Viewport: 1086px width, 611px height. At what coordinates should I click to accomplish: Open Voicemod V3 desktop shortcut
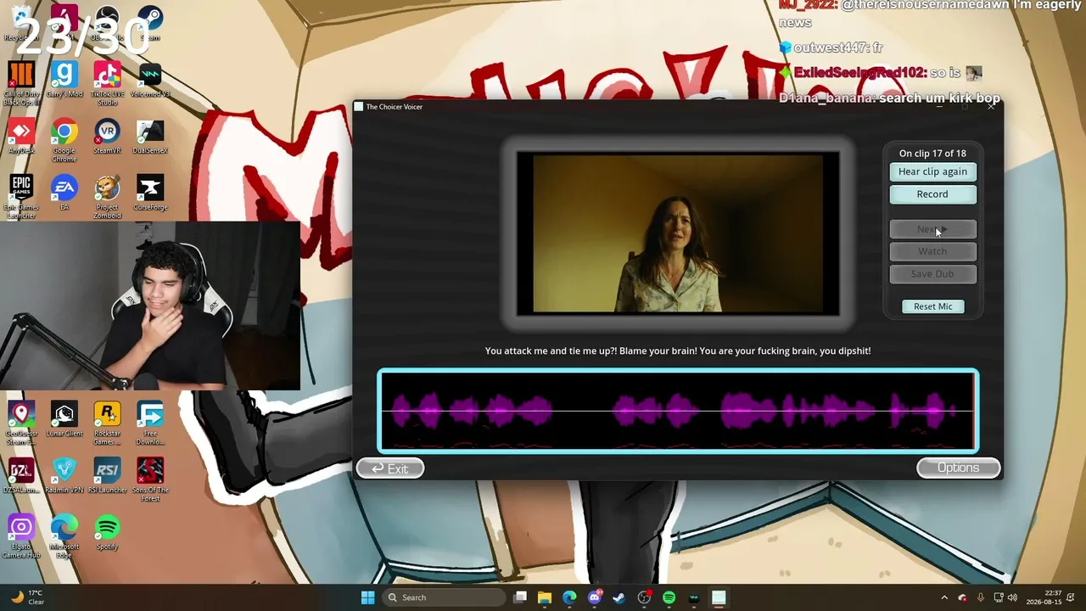click(150, 79)
